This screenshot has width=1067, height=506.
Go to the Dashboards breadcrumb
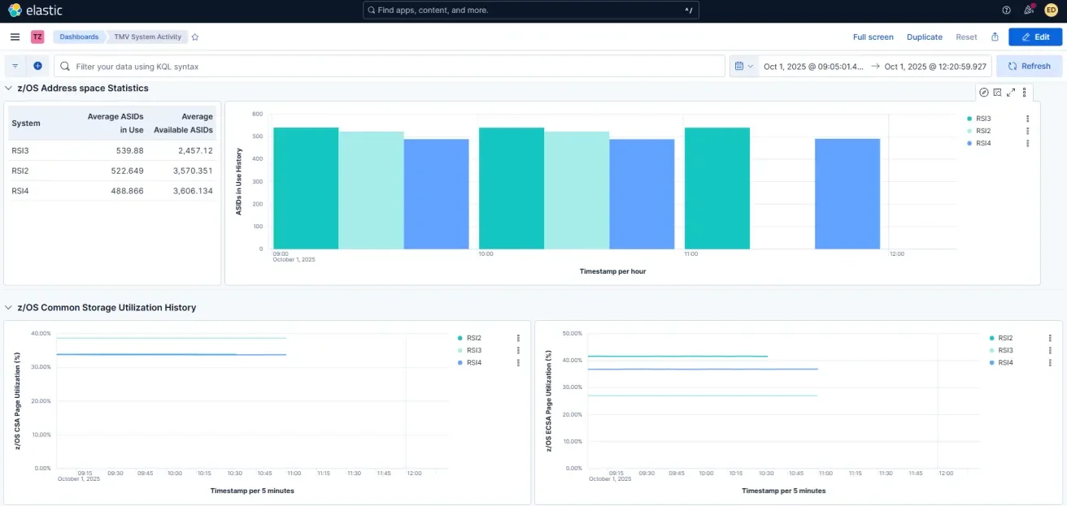(x=79, y=37)
